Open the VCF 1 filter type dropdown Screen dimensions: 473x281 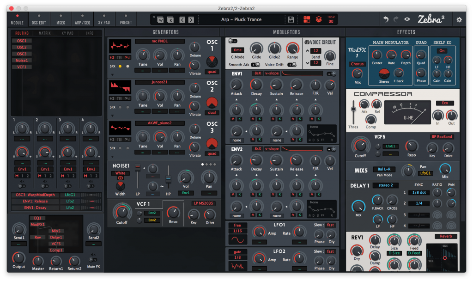click(x=204, y=203)
